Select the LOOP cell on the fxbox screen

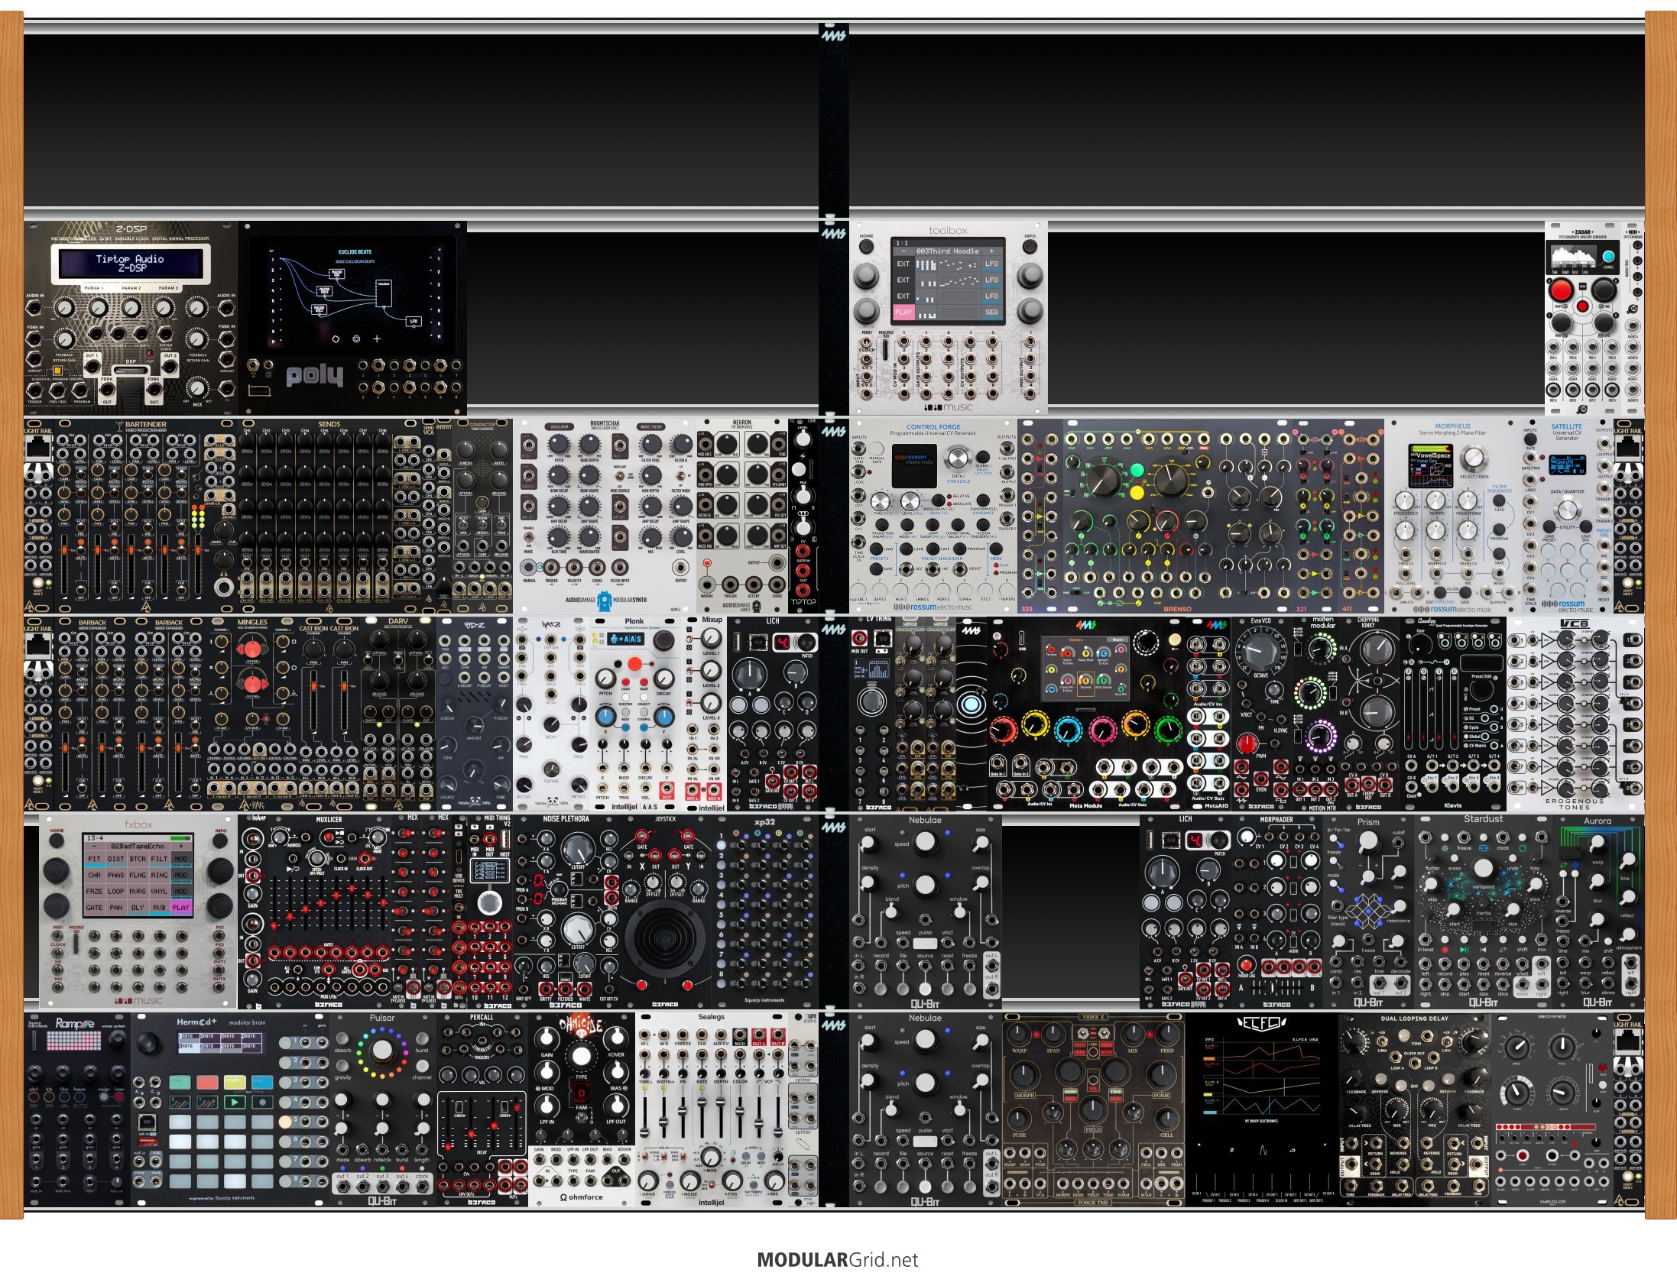coord(115,891)
